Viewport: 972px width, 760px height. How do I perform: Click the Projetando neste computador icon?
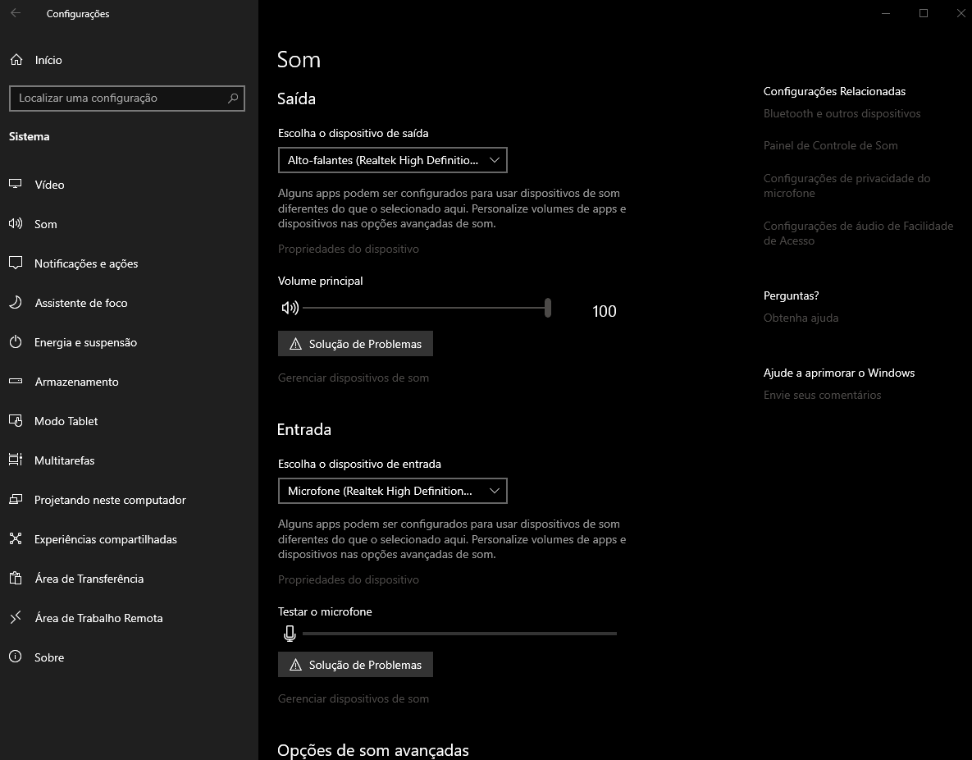pyautogui.click(x=16, y=500)
